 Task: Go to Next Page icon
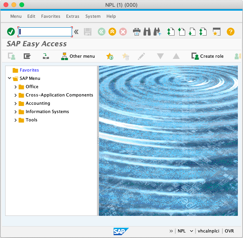pyautogui.click(x=192, y=32)
